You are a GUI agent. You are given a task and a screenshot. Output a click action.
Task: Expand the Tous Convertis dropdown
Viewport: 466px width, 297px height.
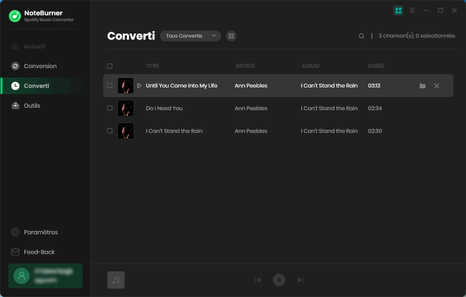(x=190, y=36)
